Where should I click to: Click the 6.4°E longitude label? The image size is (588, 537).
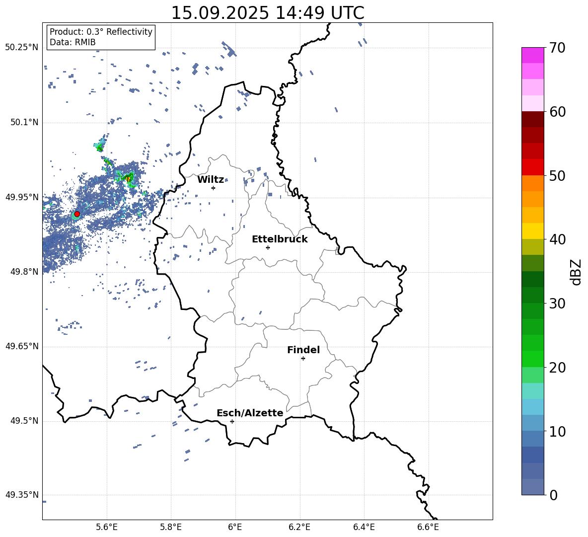[x=364, y=527]
